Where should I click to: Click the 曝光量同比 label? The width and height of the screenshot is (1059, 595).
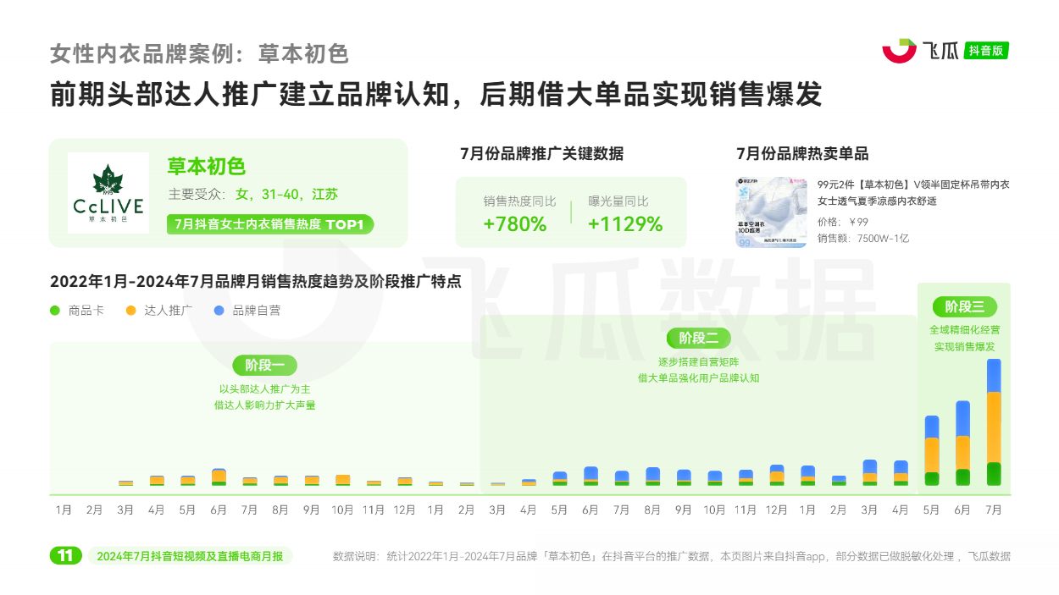618,201
